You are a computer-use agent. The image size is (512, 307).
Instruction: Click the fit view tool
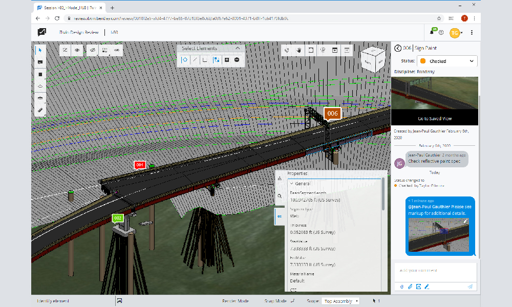311,50
